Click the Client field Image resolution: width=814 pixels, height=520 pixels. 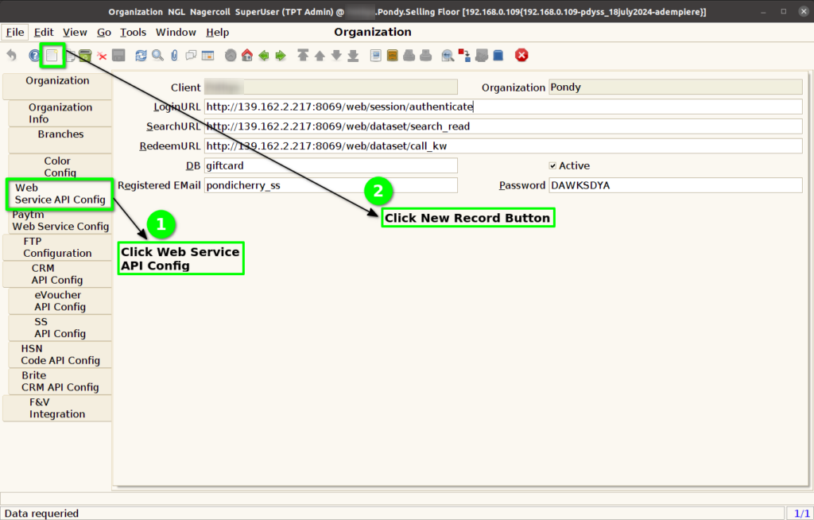coord(331,87)
